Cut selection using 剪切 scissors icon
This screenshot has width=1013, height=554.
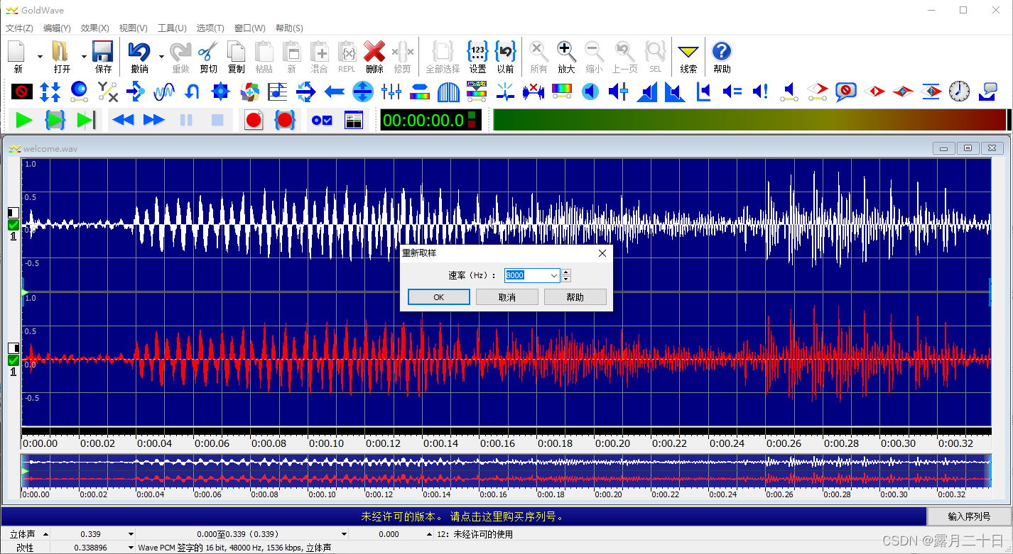(208, 52)
